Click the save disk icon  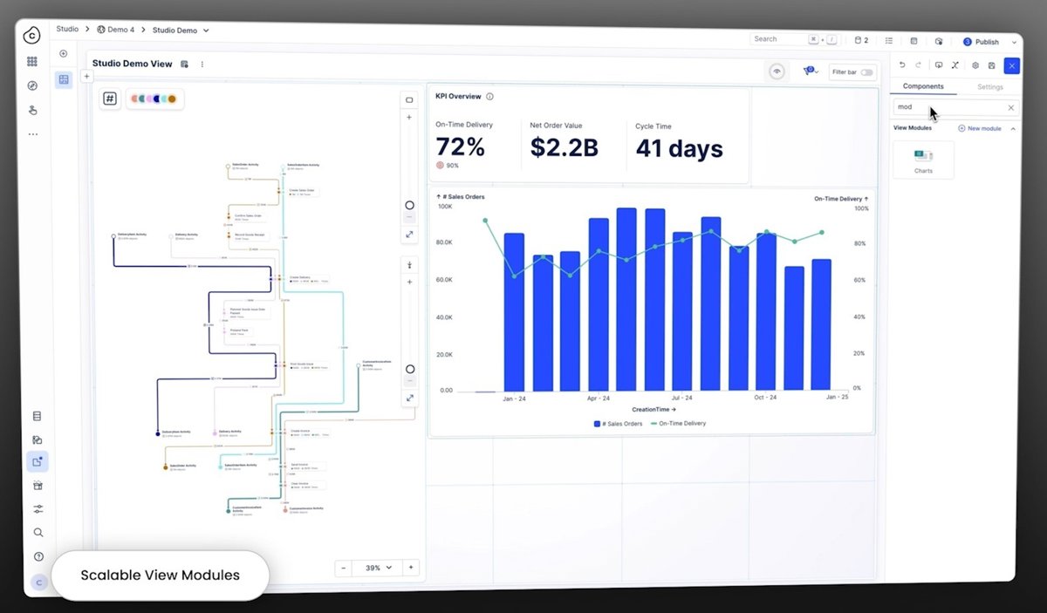(992, 65)
